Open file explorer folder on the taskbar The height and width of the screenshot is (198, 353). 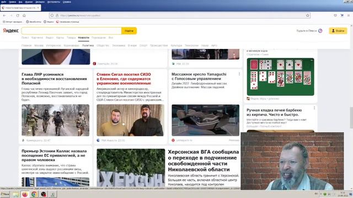pyautogui.click(x=15, y=194)
